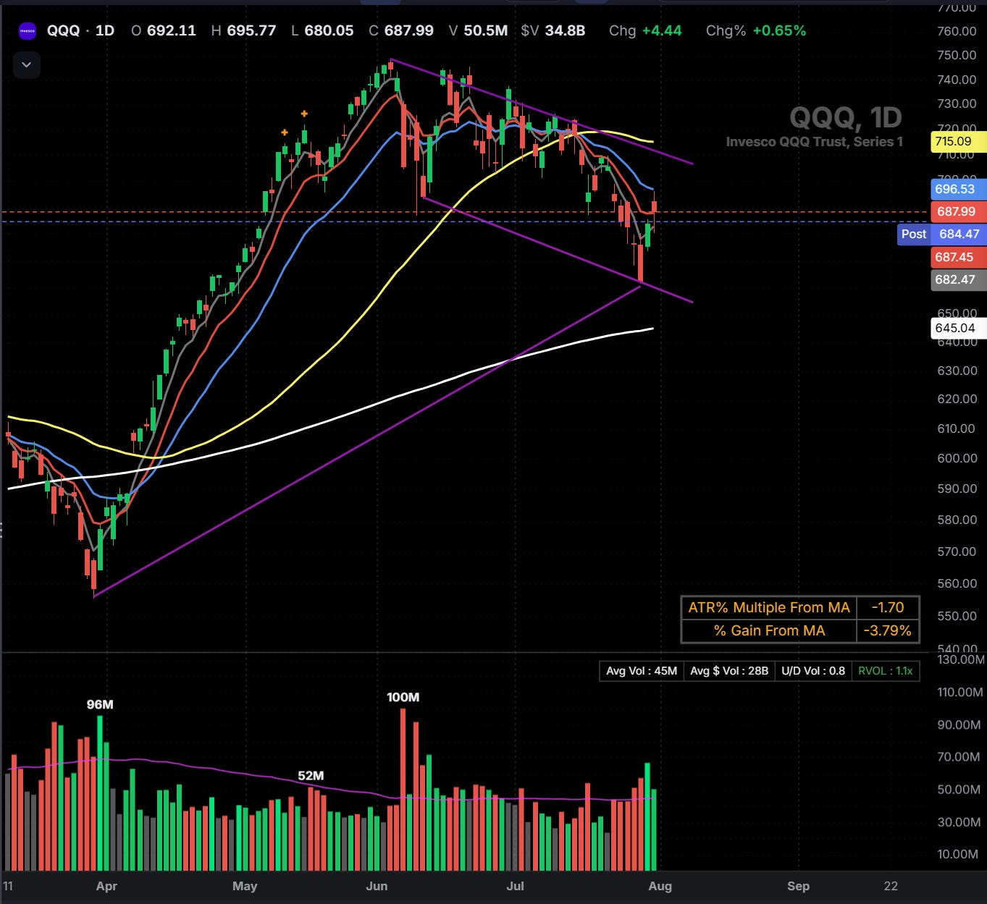Click 70.00M on the volume axis

(x=960, y=757)
